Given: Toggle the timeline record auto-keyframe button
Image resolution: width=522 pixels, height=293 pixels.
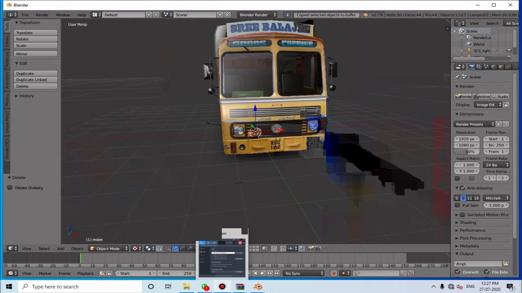Looking at the screenshot, I should 334,273.
